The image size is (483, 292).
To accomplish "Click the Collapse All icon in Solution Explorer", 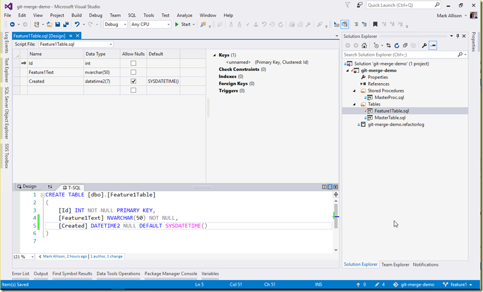I will tap(405, 45).
